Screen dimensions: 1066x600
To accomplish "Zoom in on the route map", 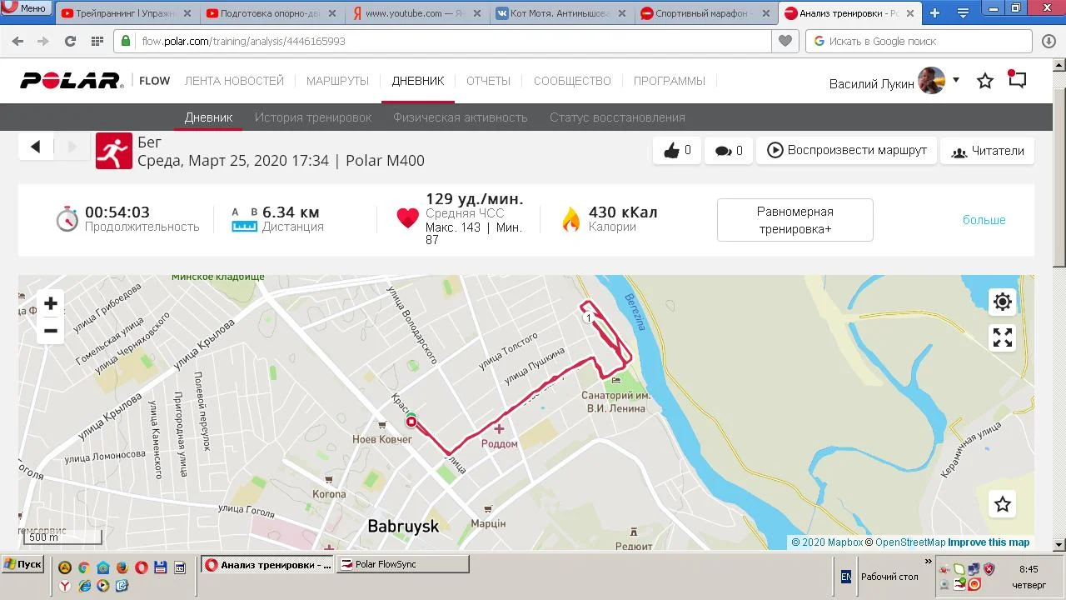I will [51, 303].
